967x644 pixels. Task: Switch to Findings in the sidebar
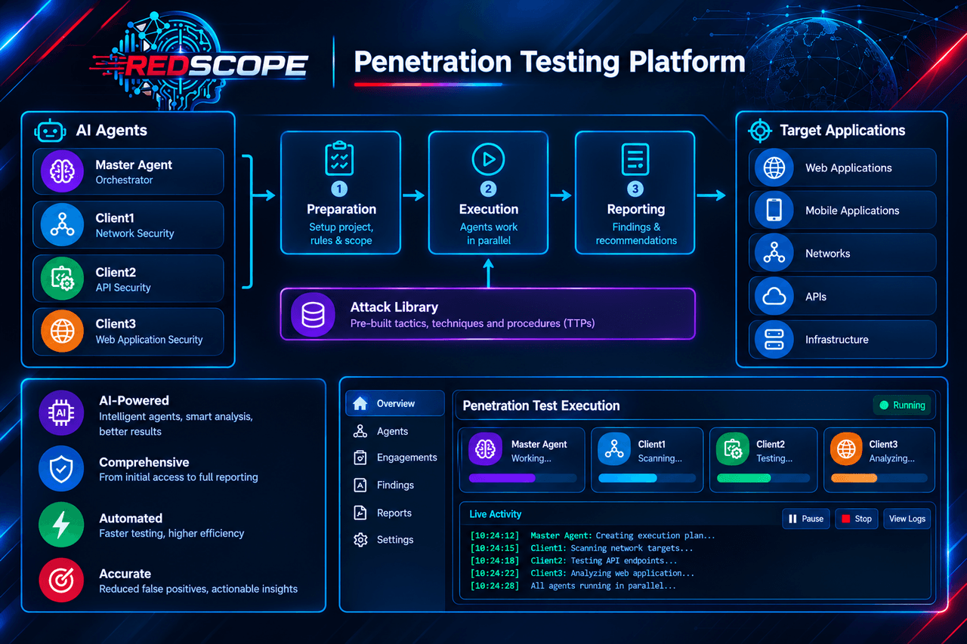pyautogui.click(x=395, y=485)
